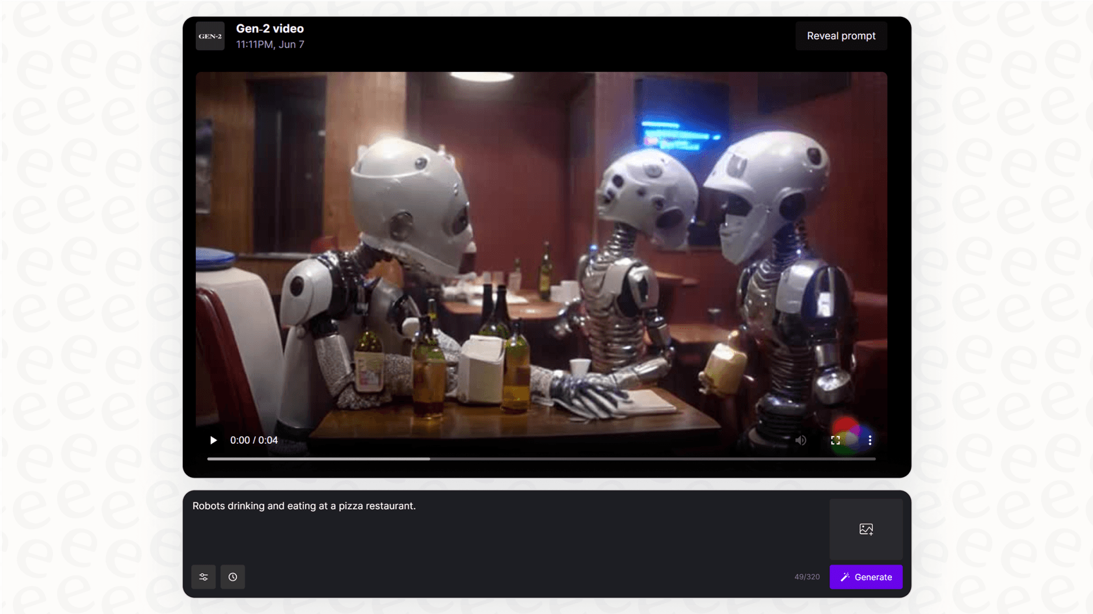The width and height of the screenshot is (1093, 614).
Task: Click the GEN-2 logo badge
Action: click(209, 36)
